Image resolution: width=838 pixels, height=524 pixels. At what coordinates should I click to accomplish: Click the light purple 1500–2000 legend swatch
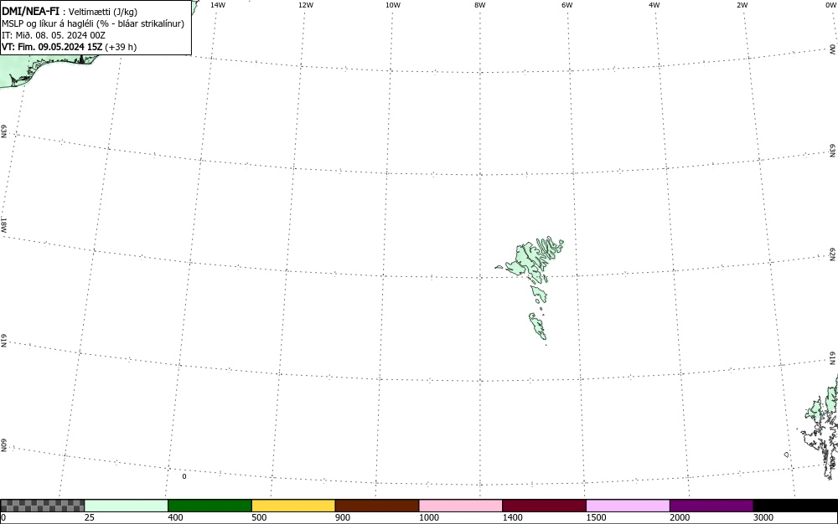(628, 506)
